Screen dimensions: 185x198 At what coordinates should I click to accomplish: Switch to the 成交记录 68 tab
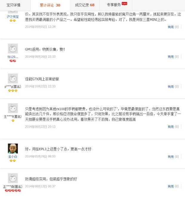click(x=85, y=5)
